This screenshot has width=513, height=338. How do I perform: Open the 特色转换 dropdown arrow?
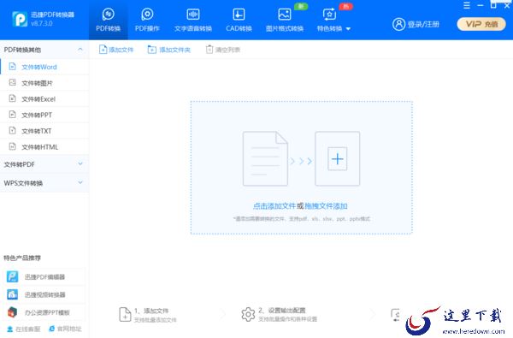tap(348, 29)
